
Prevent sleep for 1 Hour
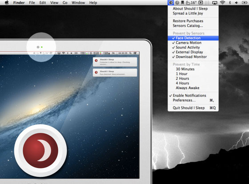[193, 74]
